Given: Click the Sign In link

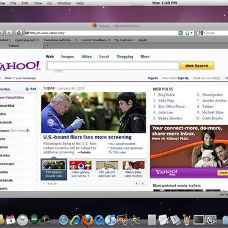Looking at the screenshot, I should point(153,78).
